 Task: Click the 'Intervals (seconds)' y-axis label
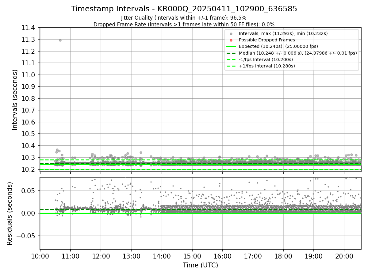pos(15,100)
